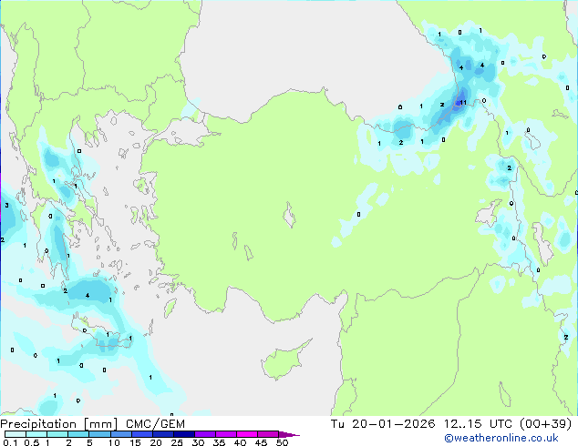Click the over-50 mm arrow at legend end

(x=289, y=434)
